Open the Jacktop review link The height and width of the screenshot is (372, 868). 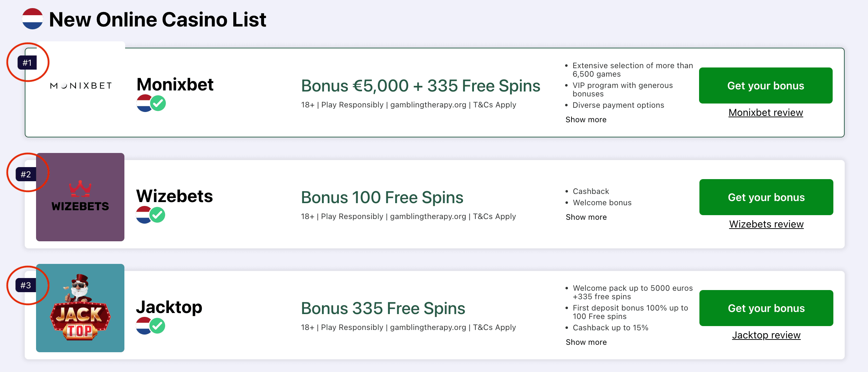click(766, 335)
